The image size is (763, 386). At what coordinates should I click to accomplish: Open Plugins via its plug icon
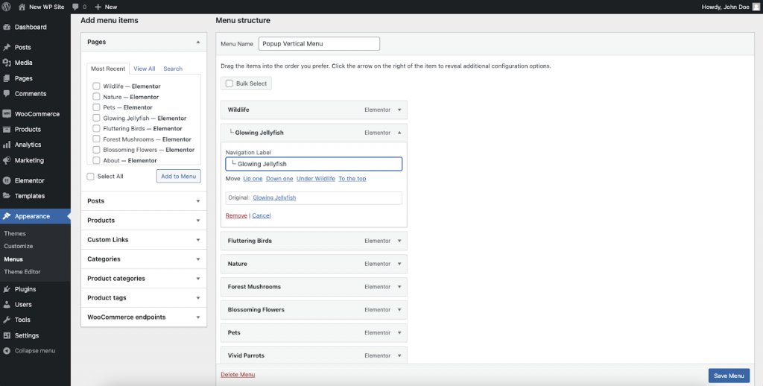(7, 289)
